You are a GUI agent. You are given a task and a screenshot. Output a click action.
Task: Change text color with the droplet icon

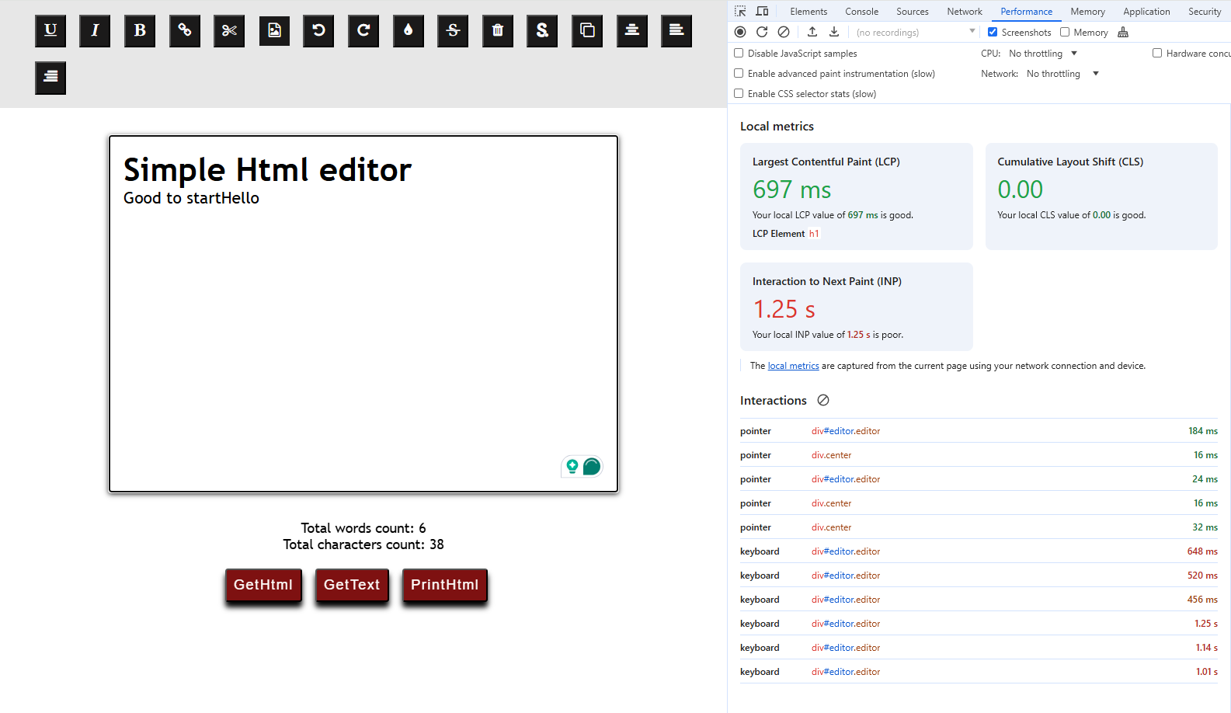pyautogui.click(x=409, y=30)
